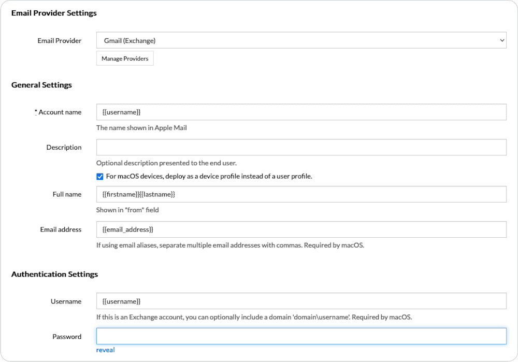This screenshot has height=362, width=518.
Task: Click the email aliases hint text
Action: pyautogui.click(x=231, y=245)
